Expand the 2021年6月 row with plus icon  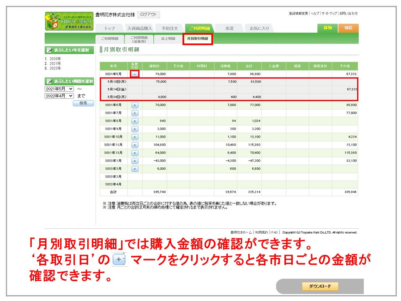[135, 105]
